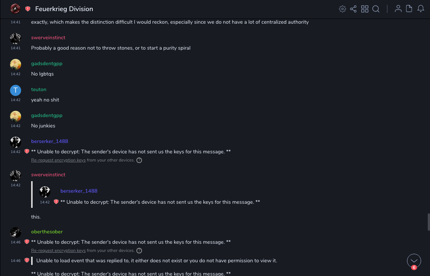Click the username gadsdentgpp above 'No lgbtqs'

47,64
